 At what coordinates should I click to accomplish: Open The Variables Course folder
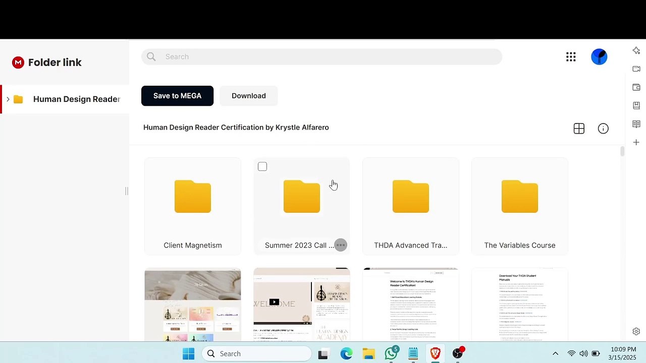pos(520,206)
